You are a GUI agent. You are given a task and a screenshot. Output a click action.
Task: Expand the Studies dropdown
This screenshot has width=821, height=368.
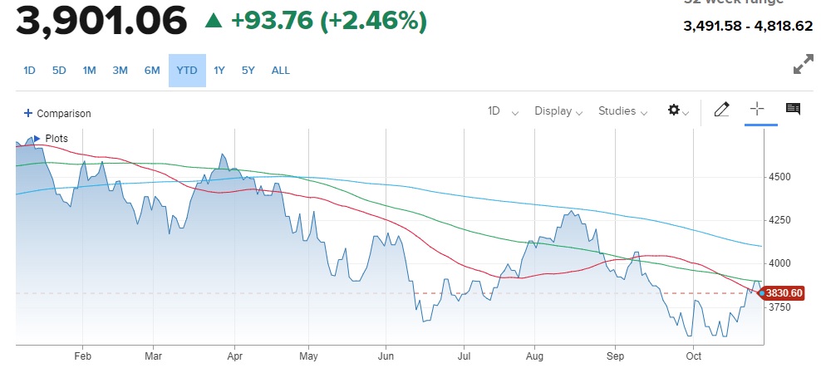[x=622, y=111]
